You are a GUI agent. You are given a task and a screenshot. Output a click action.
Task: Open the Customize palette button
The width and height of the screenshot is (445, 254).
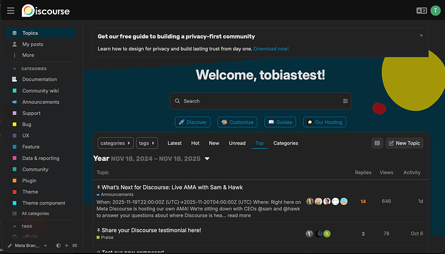tap(237, 122)
